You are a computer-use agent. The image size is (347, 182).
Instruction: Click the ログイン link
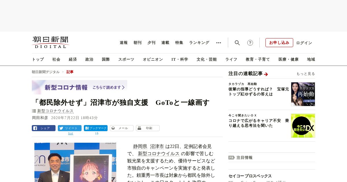(304, 43)
